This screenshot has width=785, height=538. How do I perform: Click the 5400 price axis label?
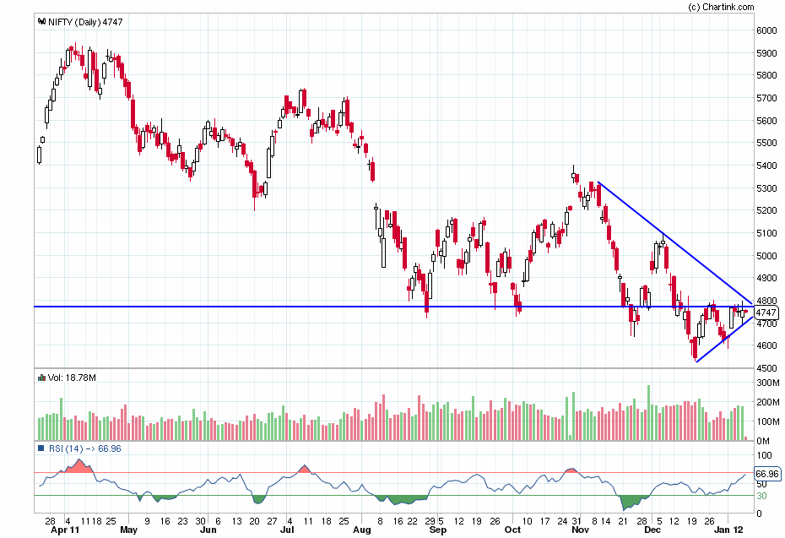766,166
